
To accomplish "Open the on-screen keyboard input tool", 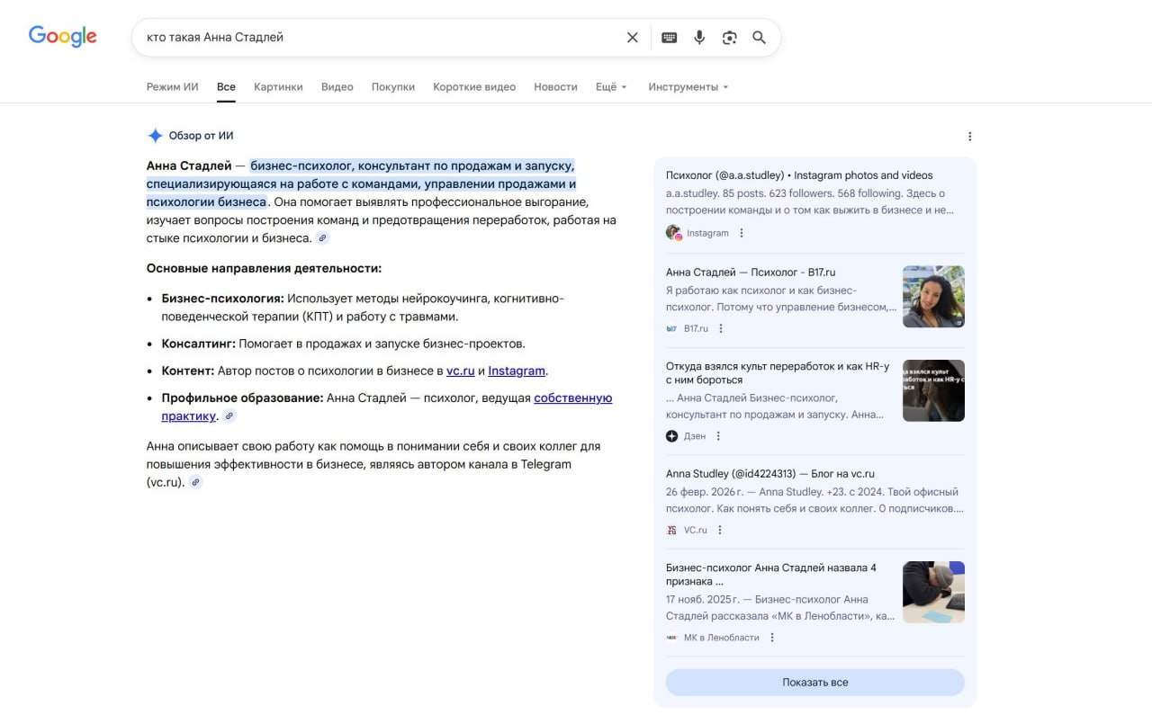I will [669, 38].
